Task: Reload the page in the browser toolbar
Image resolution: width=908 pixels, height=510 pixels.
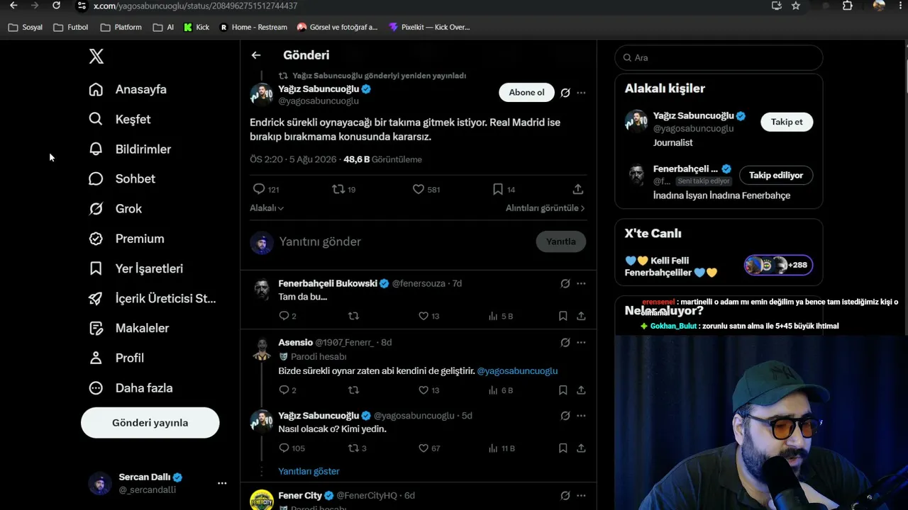Action: [x=57, y=6]
